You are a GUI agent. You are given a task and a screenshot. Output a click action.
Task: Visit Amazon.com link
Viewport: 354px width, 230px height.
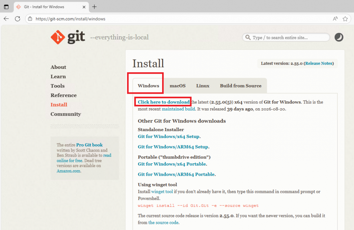pos(68,171)
